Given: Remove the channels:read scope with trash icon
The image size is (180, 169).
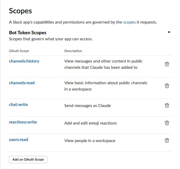Looking at the screenshot, I should point(167,86).
